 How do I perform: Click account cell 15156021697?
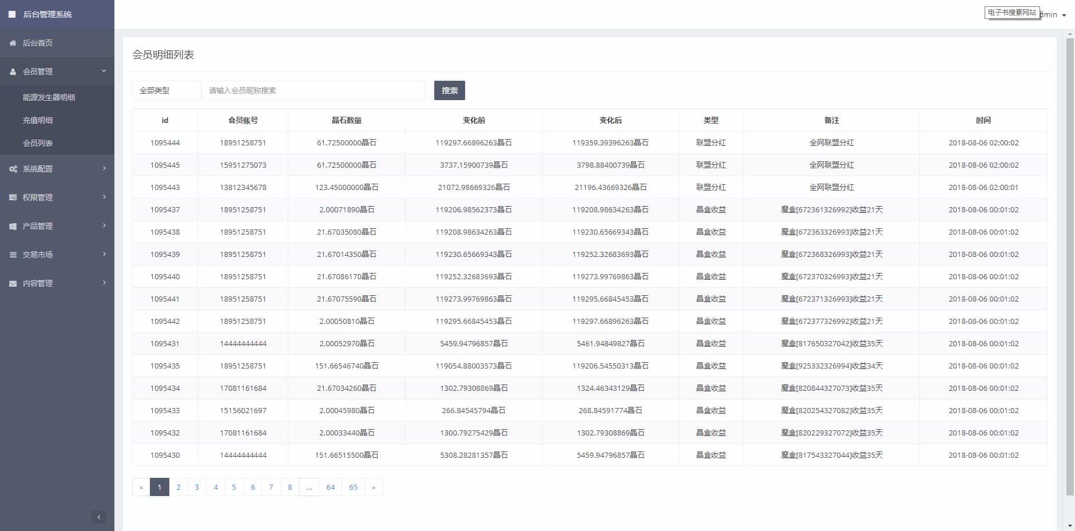point(243,410)
